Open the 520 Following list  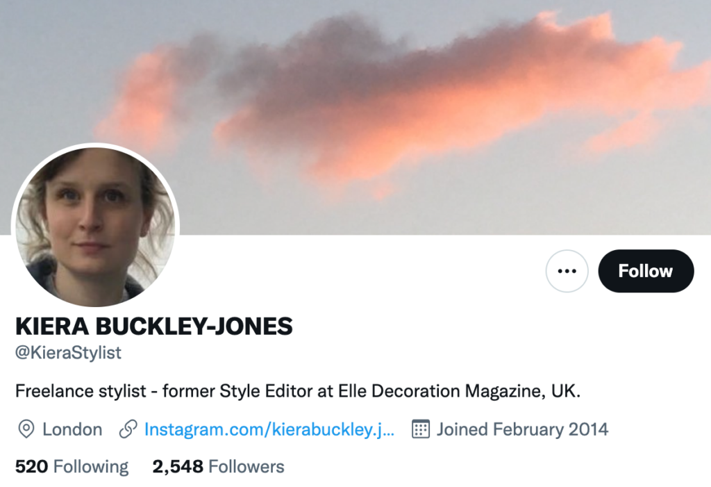click(72, 467)
